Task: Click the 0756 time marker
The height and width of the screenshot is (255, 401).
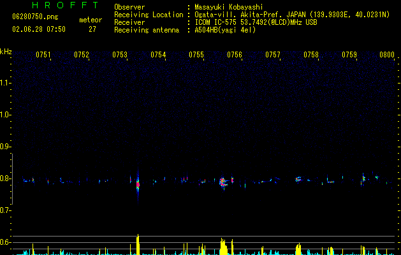Action: 235,55
